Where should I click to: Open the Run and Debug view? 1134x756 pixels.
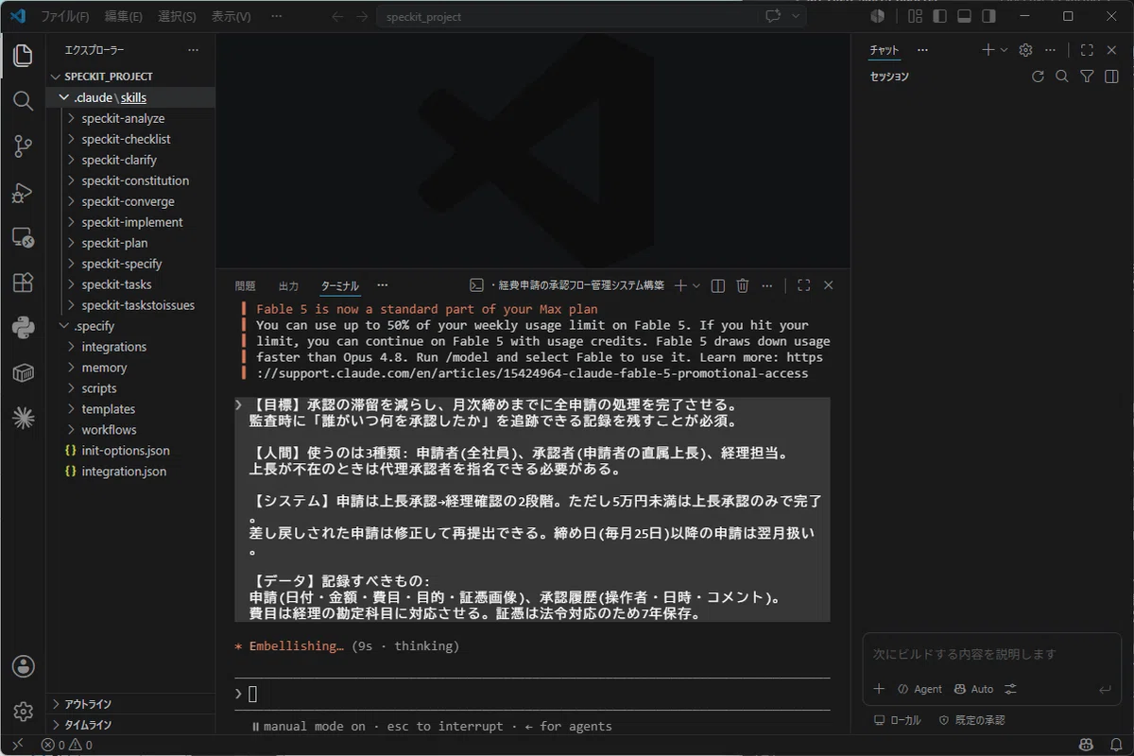23,192
